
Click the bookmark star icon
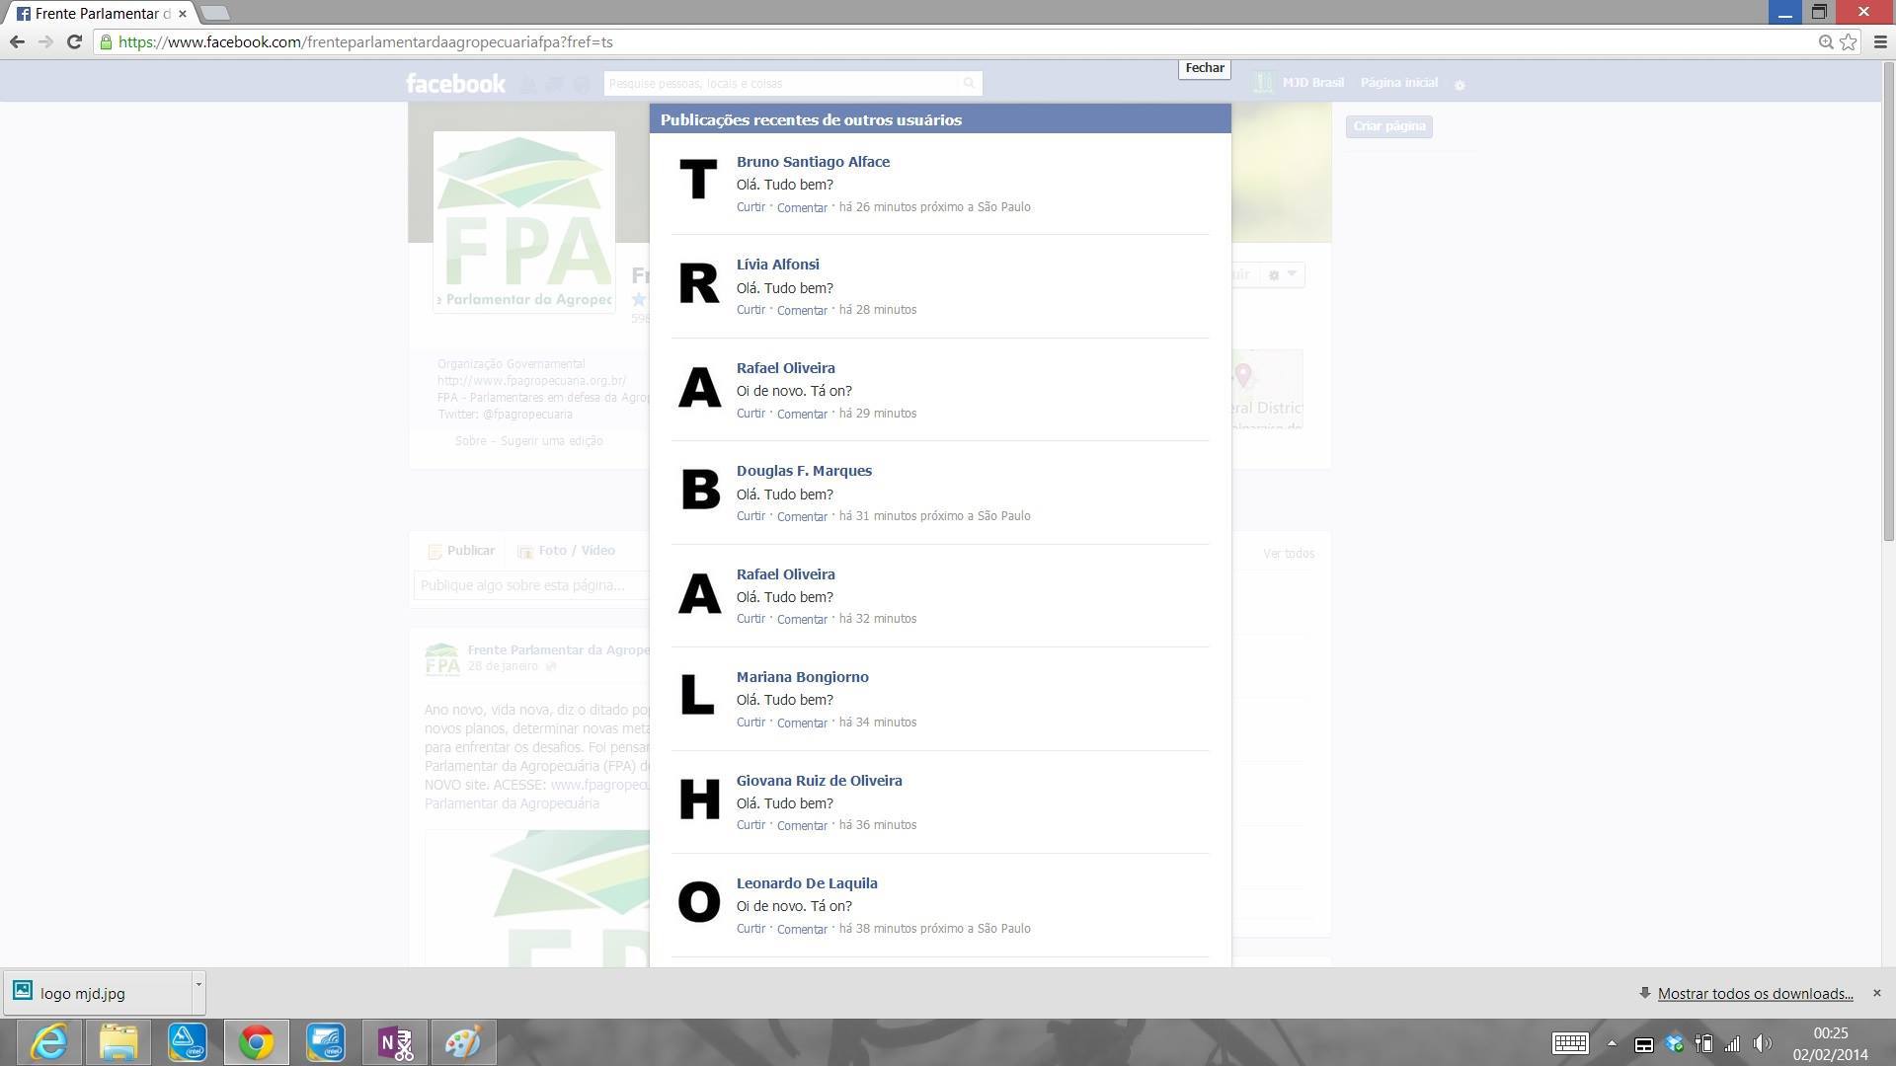1848,41
